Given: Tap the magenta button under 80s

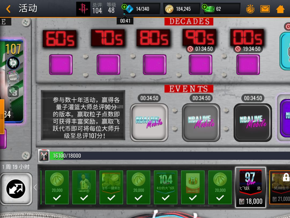Looking at the screenshot, I should (x=155, y=65).
